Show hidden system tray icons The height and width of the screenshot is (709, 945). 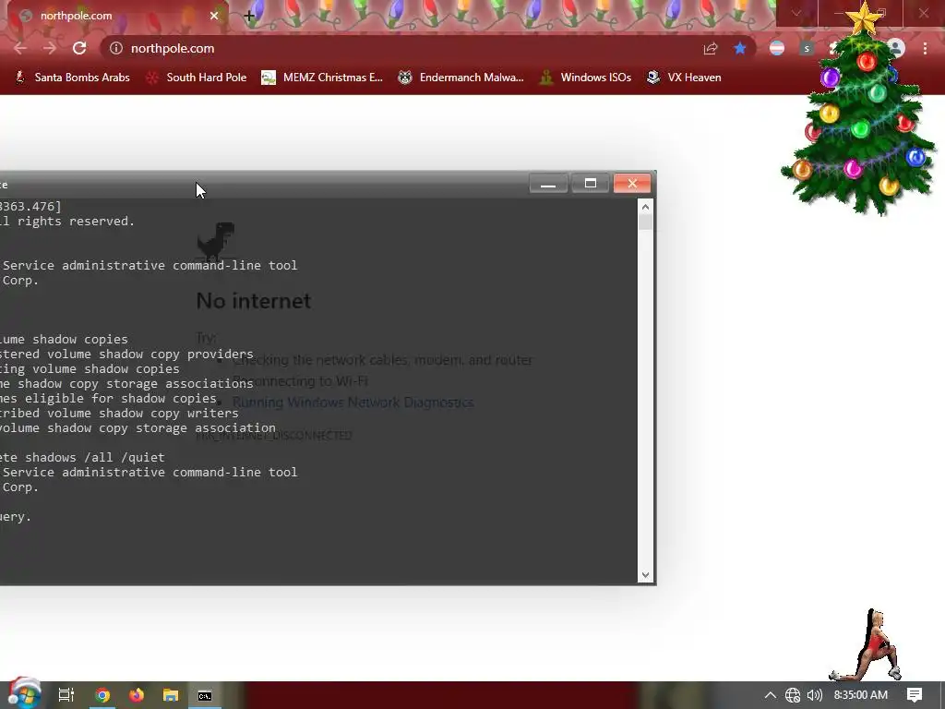point(771,695)
